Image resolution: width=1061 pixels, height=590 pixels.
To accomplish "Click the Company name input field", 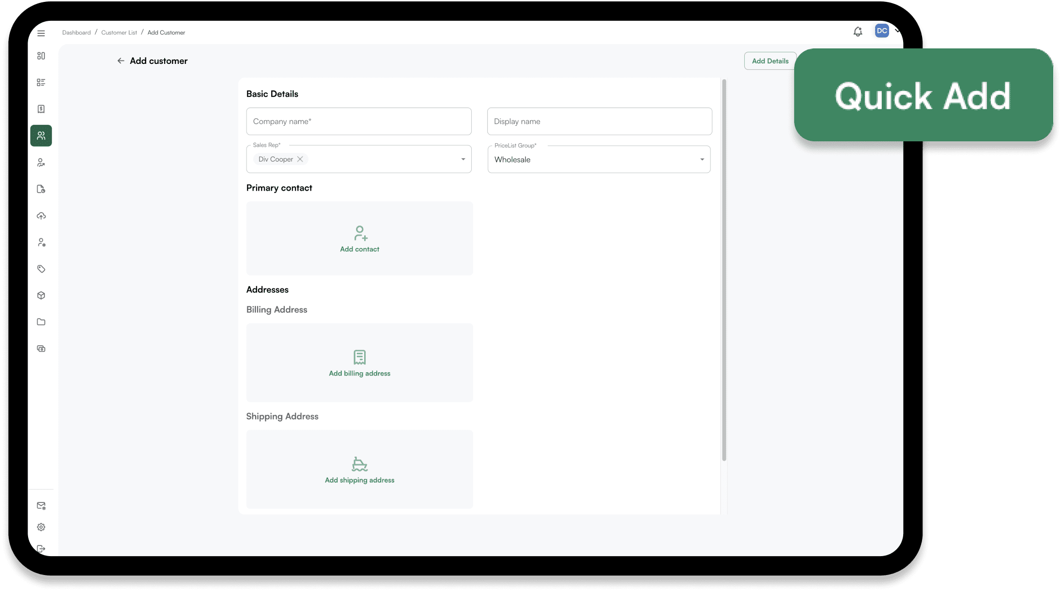I will point(358,121).
